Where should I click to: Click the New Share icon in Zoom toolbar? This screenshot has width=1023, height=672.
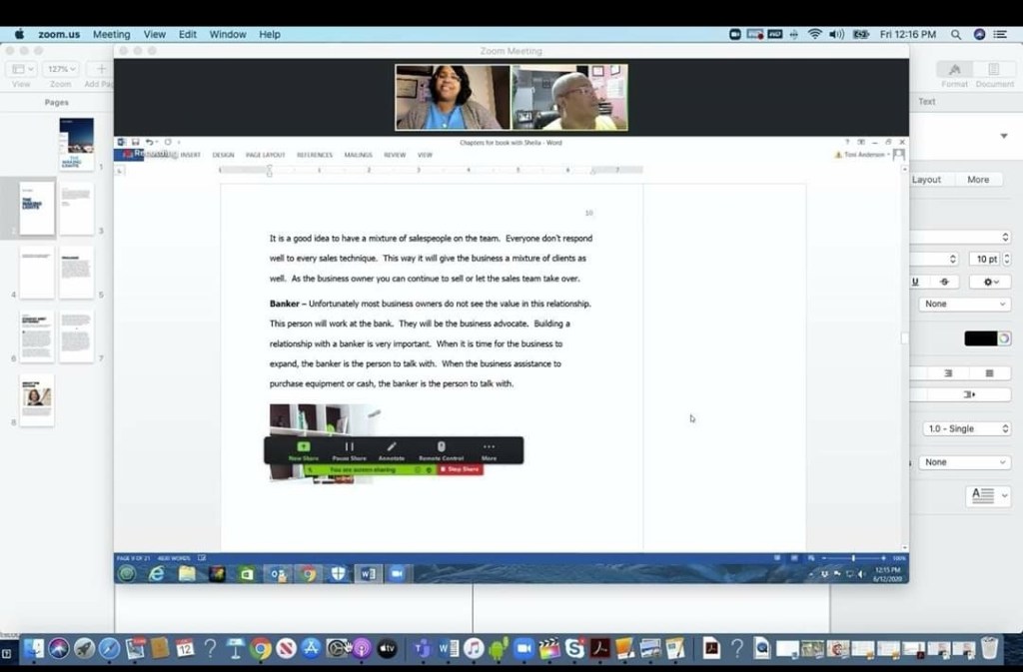[x=304, y=448]
